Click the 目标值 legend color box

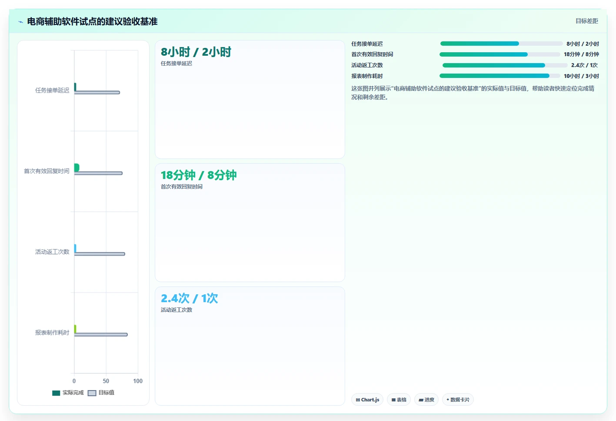click(x=92, y=393)
